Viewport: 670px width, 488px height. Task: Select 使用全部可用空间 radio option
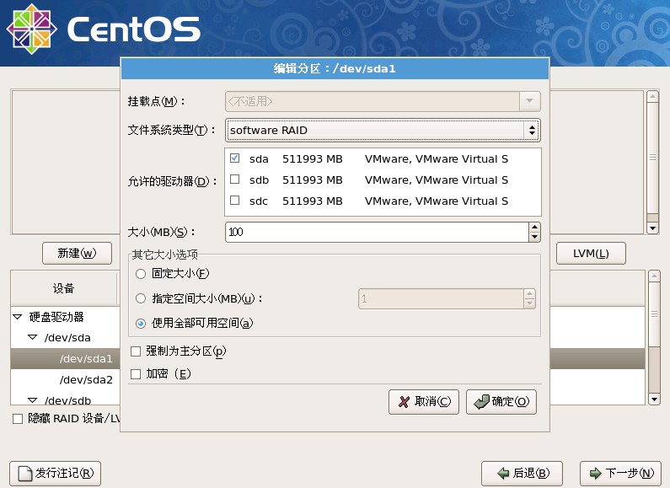pos(141,324)
